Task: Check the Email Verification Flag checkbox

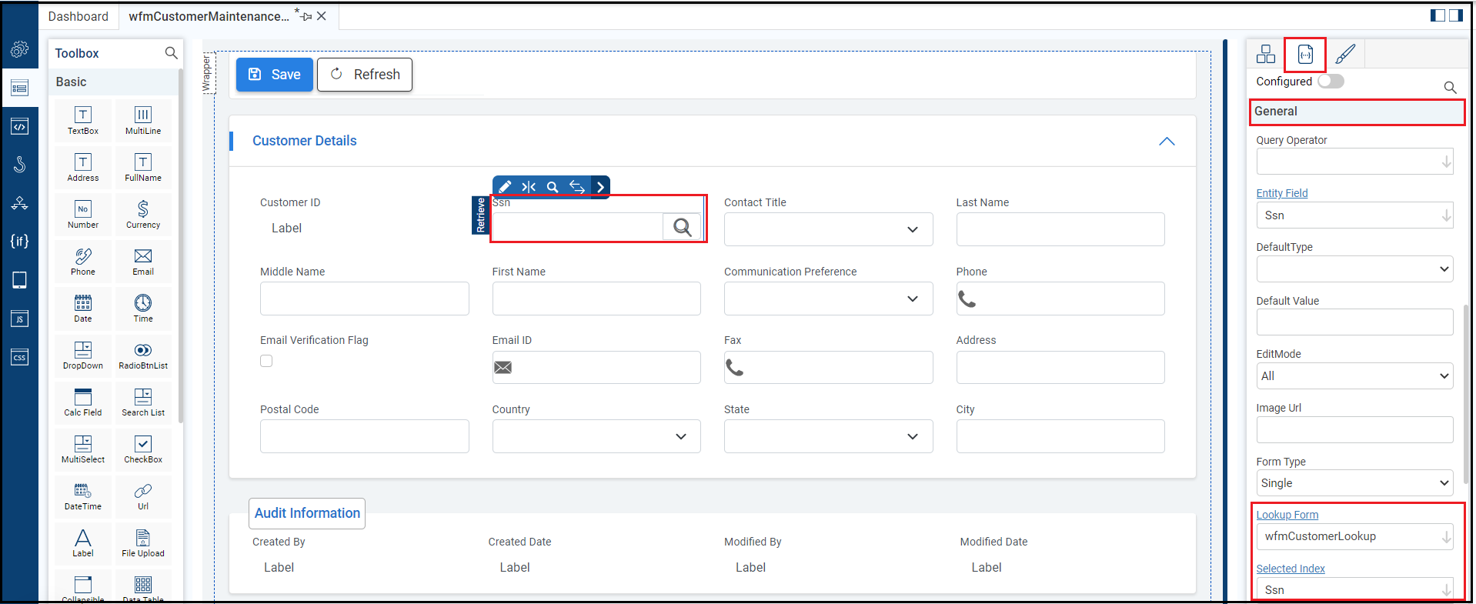Action: pos(266,361)
